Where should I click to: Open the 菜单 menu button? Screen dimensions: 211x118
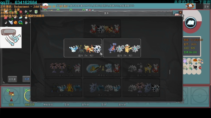[x=206, y=6]
